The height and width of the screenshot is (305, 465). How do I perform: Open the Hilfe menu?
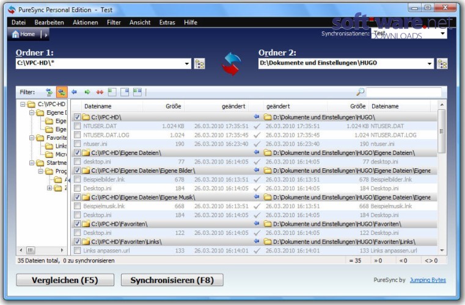(191, 23)
